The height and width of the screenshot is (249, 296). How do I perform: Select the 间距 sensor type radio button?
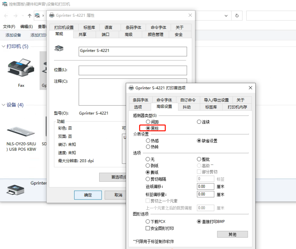(148, 122)
